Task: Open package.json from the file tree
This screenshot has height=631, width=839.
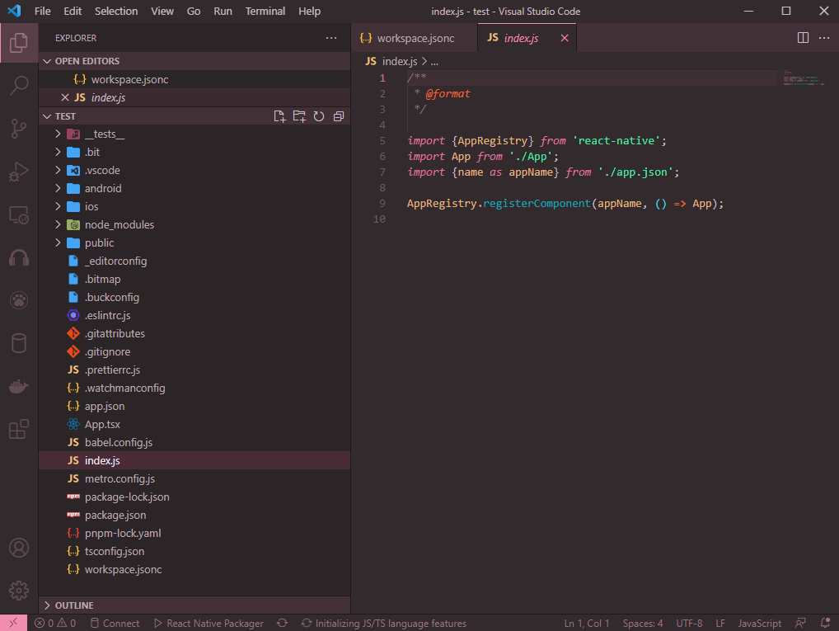Action: click(x=195, y=516)
